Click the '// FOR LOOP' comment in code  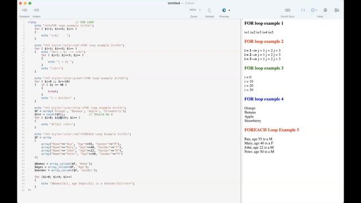tap(85, 23)
